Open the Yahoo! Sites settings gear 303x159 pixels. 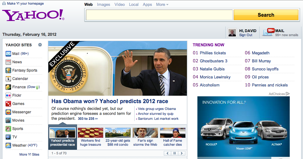40,45
